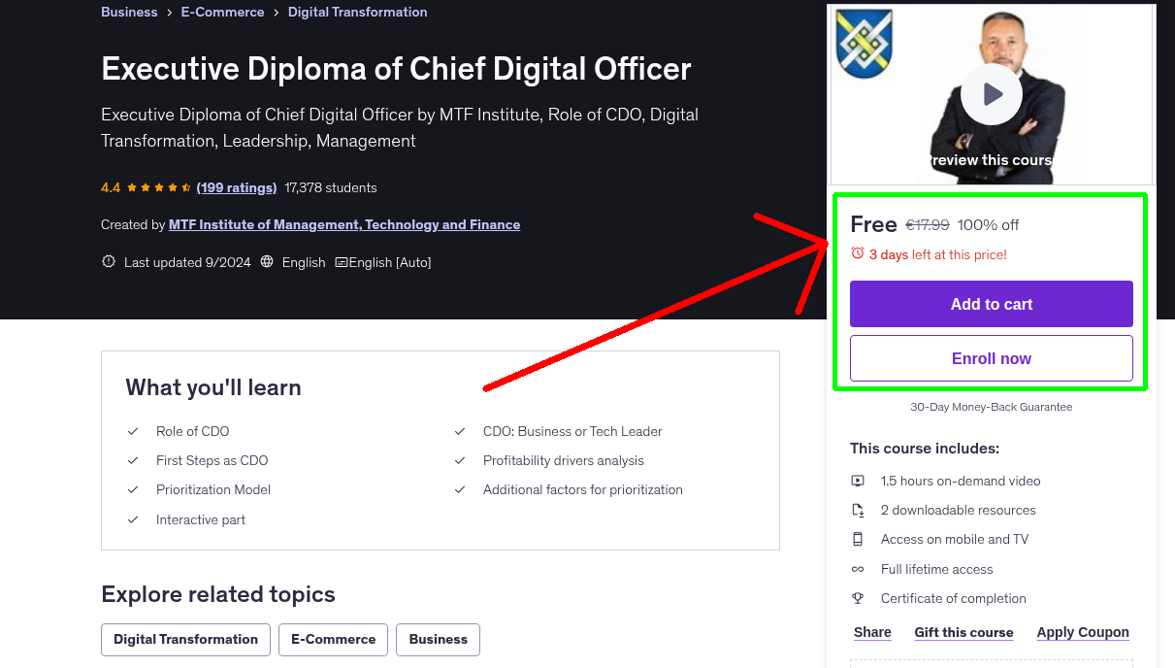Open the 199 ratings link
The height and width of the screenshot is (668, 1175).
pyautogui.click(x=236, y=187)
